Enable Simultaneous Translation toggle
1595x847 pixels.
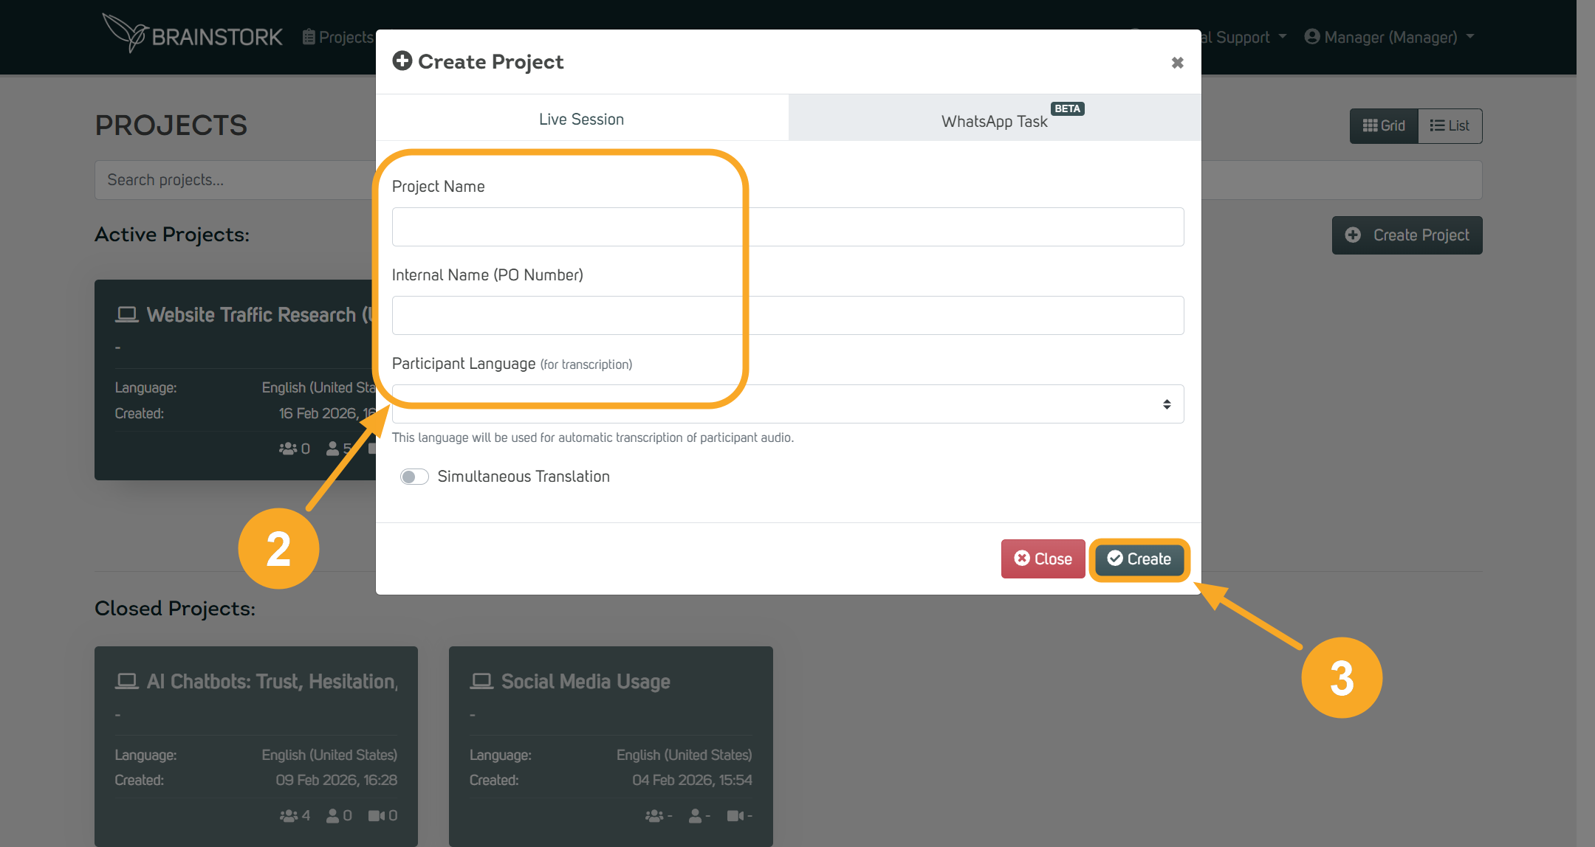point(414,477)
